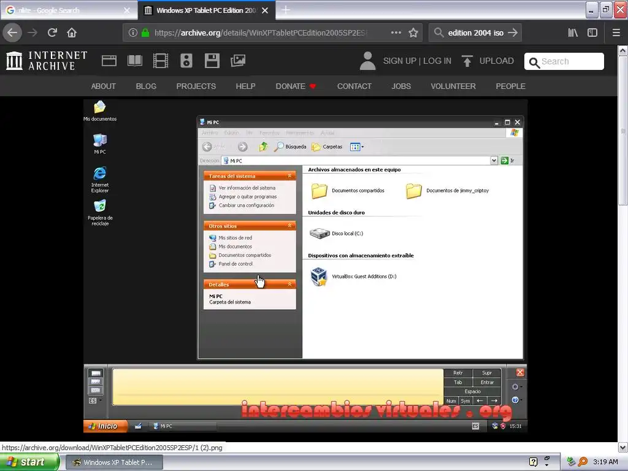The width and height of the screenshot is (628, 471).
Task: Restore down the Firefox browser window
Action: pyautogui.click(x=606, y=10)
